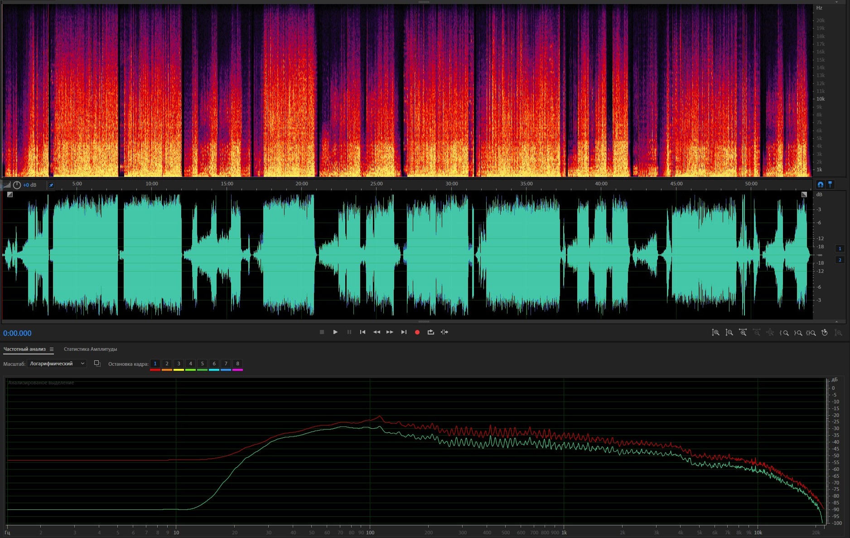Click the Pause button
Image resolution: width=850 pixels, height=538 pixels.
tap(349, 332)
